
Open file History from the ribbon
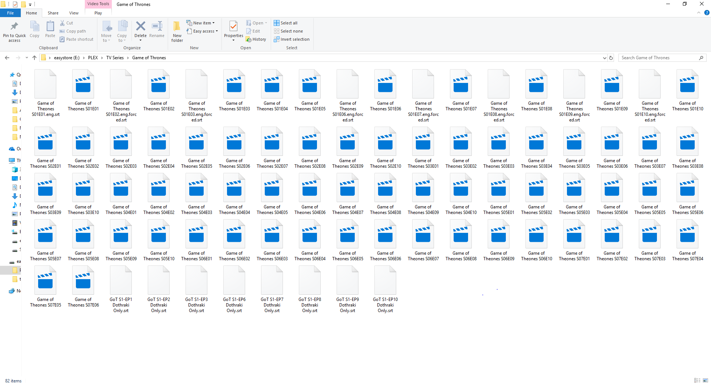click(x=256, y=39)
